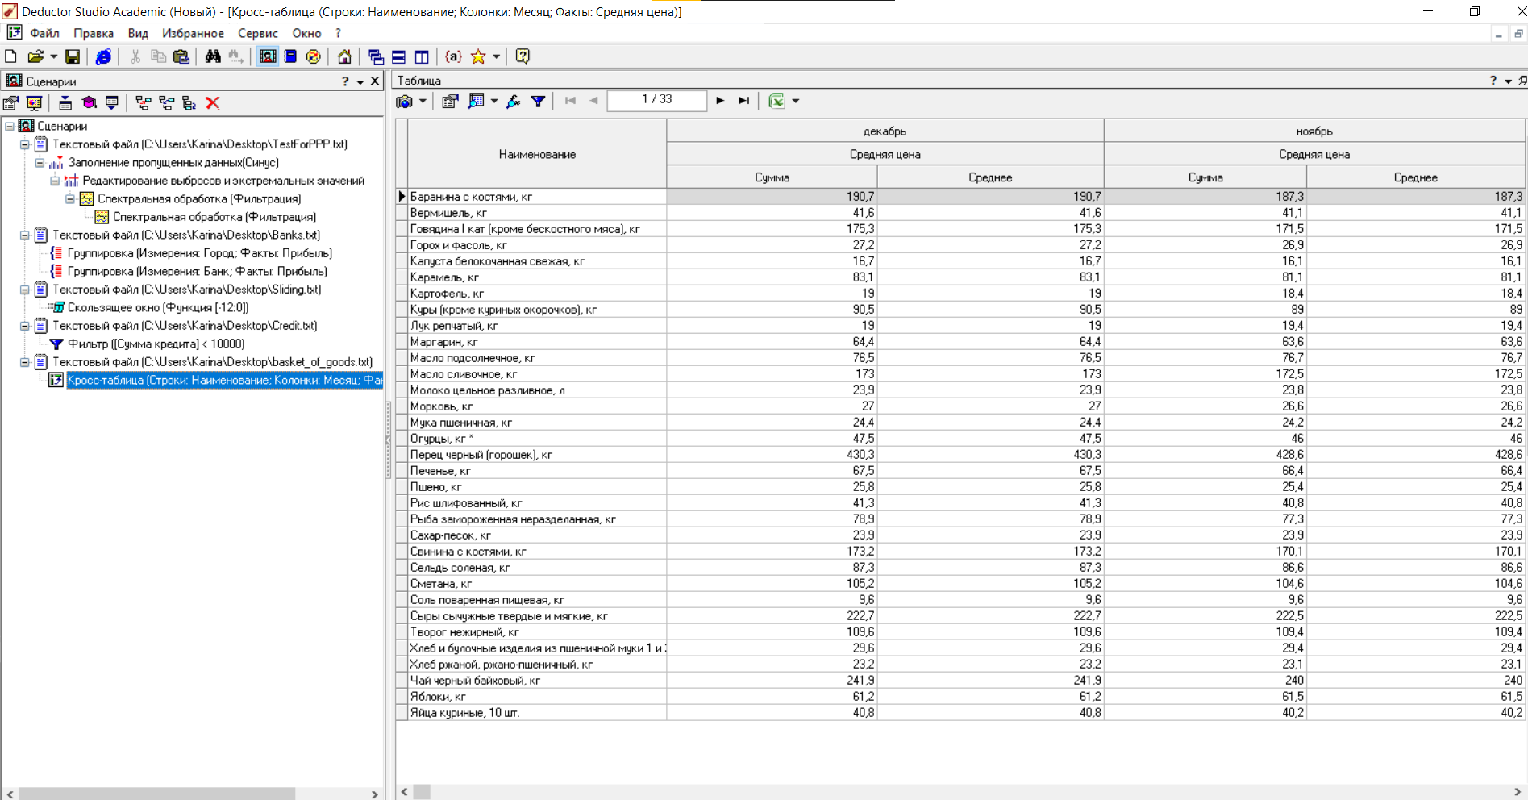
Task: Select the Фильтр Сумма кредита node
Action: (156, 344)
